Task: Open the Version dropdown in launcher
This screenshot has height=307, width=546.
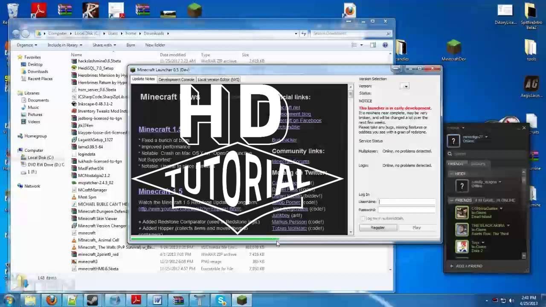Action: [x=405, y=86]
